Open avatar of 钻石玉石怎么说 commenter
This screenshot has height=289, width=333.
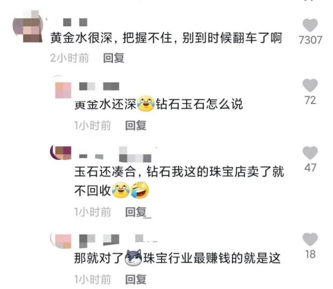[x=63, y=89]
